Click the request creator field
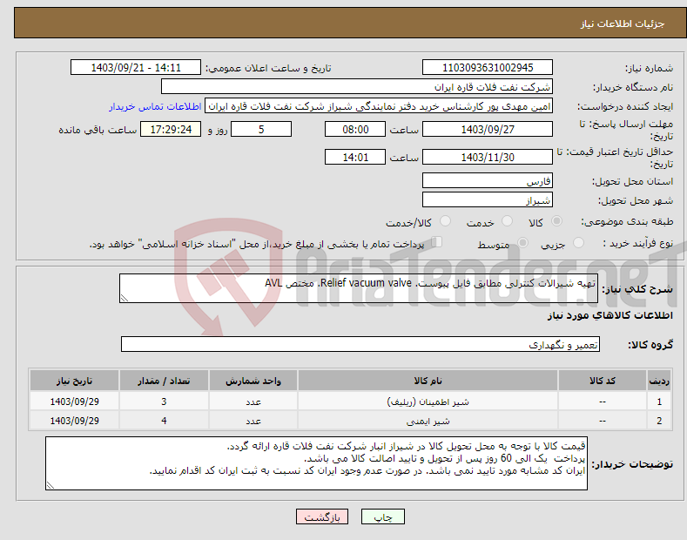Image resolution: width=687 pixels, height=540 pixels. pos(379,106)
